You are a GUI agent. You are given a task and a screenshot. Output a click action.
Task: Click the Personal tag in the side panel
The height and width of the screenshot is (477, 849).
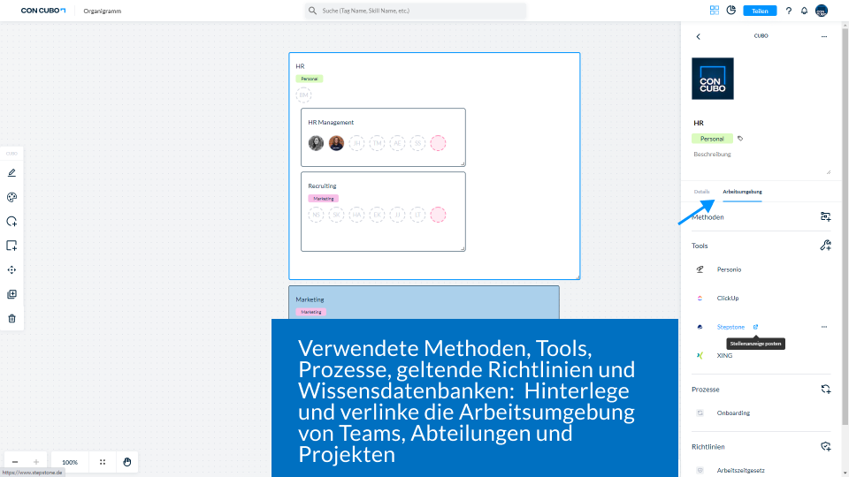pyautogui.click(x=712, y=139)
